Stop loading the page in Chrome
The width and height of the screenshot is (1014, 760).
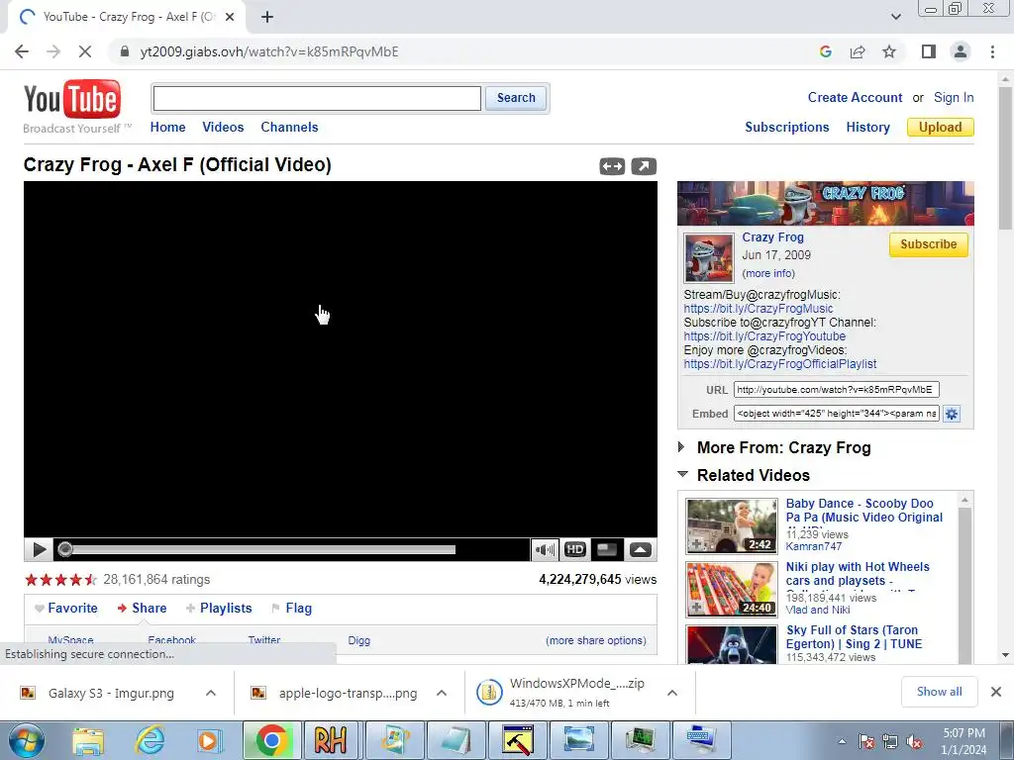coord(85,51)
